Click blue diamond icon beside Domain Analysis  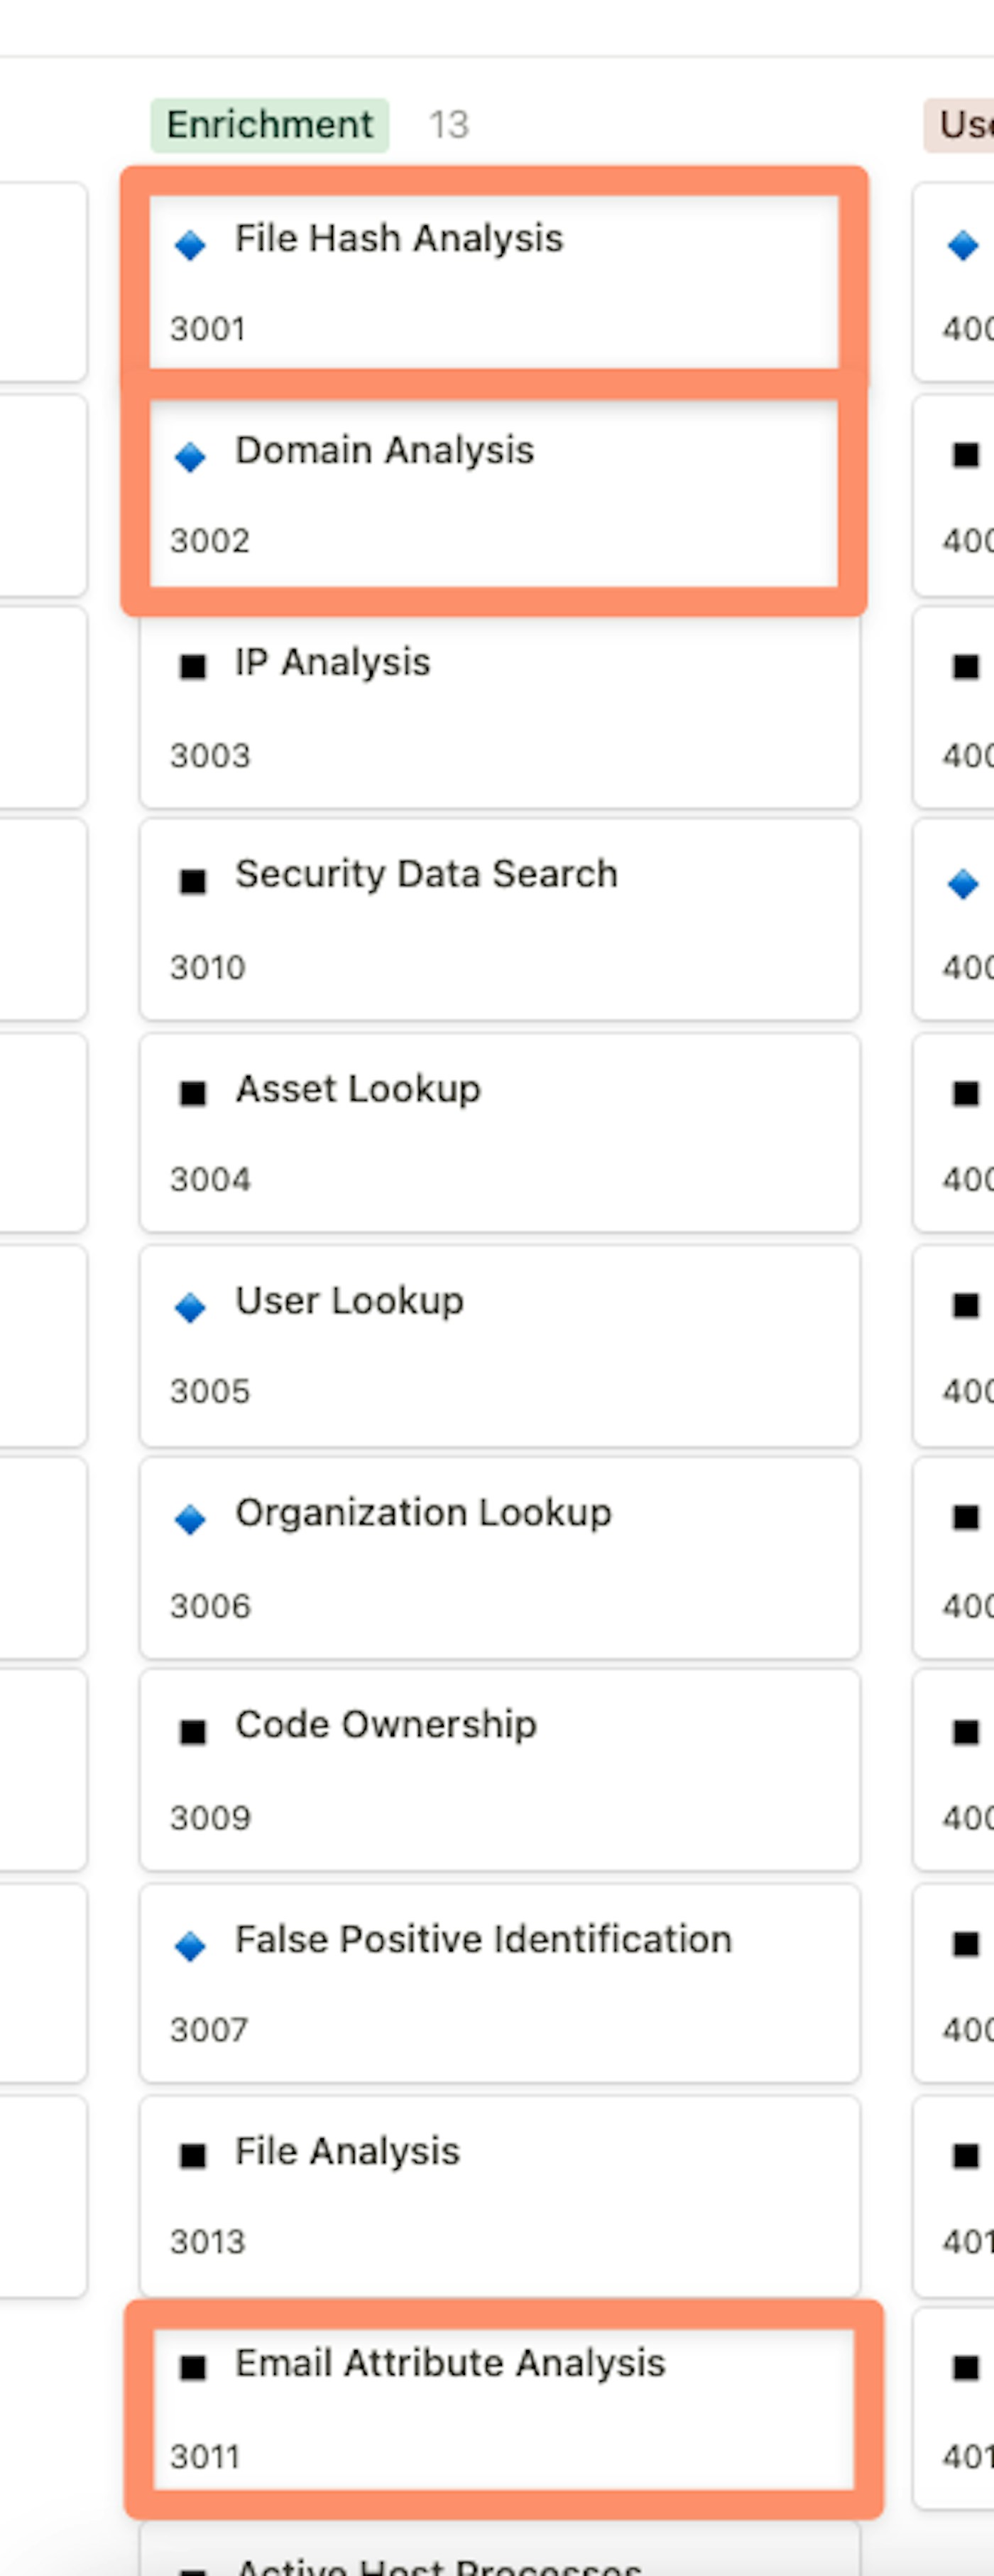coord(190,457)
